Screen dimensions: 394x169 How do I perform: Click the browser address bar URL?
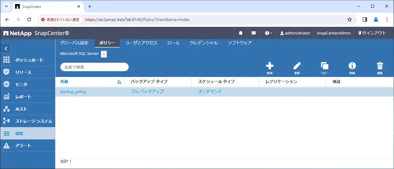(137, 20)
